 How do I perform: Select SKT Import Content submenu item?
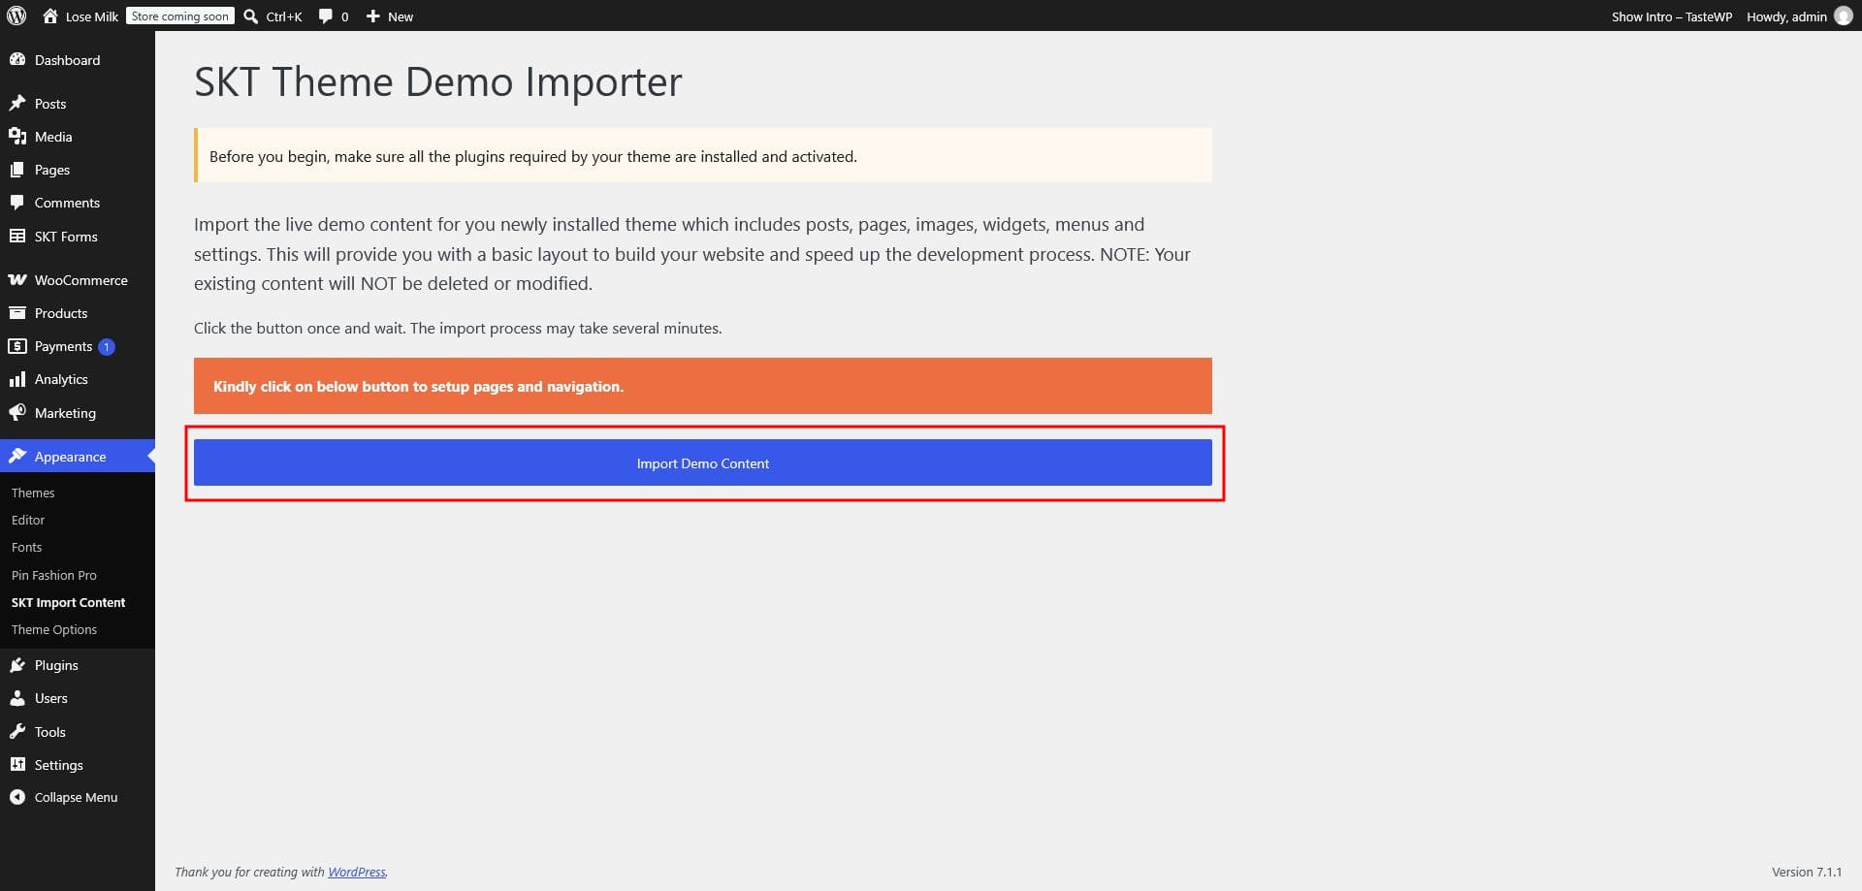click(x=68, y=602)
